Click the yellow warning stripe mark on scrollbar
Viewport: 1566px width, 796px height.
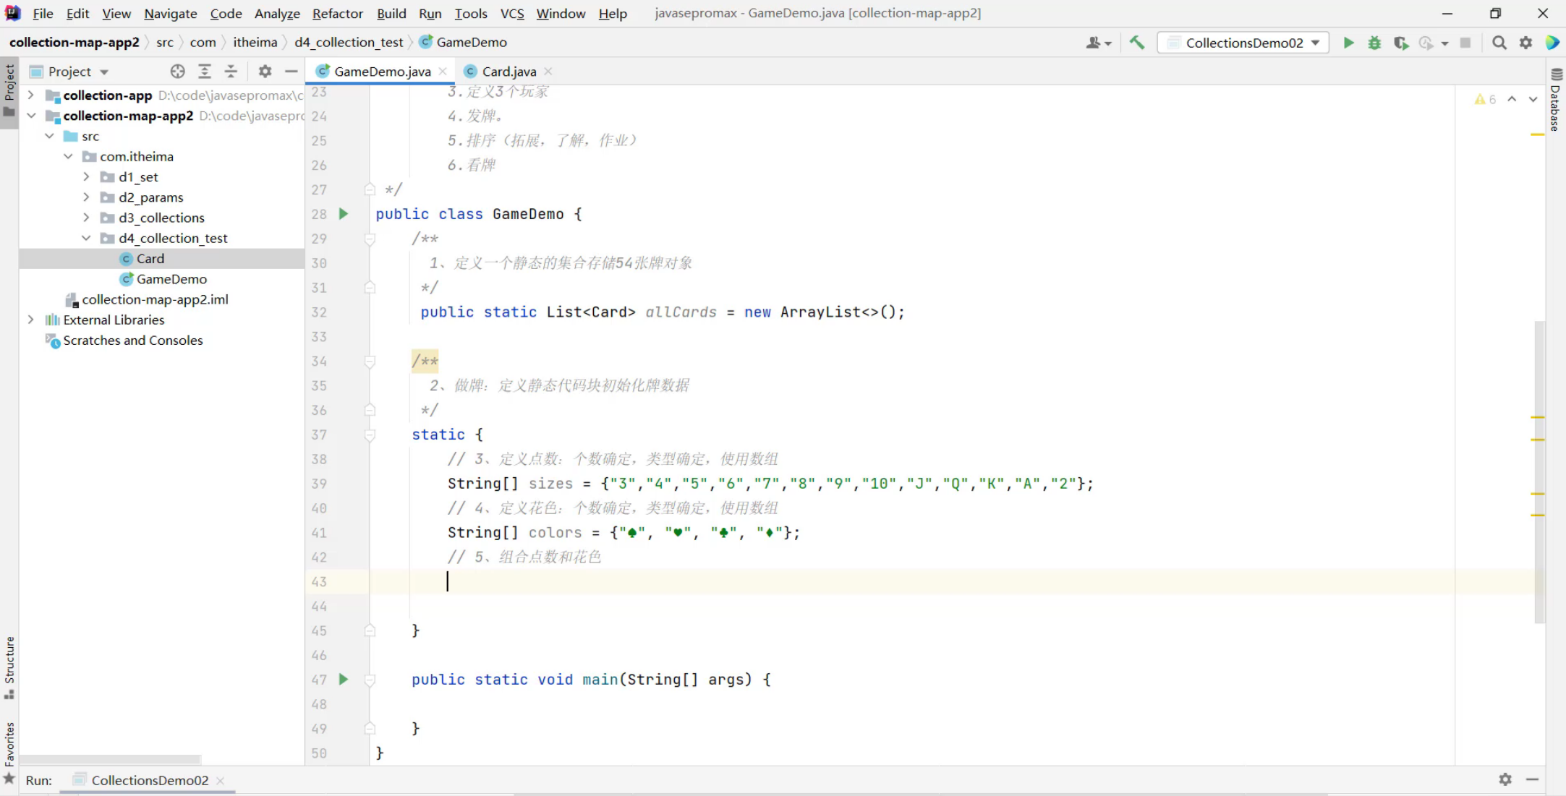click(1537, 134)
